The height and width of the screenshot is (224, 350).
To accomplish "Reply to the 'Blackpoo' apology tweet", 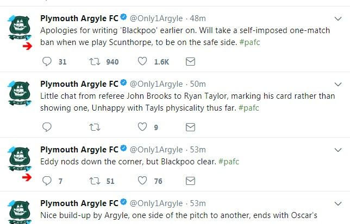I will [47, 62].
